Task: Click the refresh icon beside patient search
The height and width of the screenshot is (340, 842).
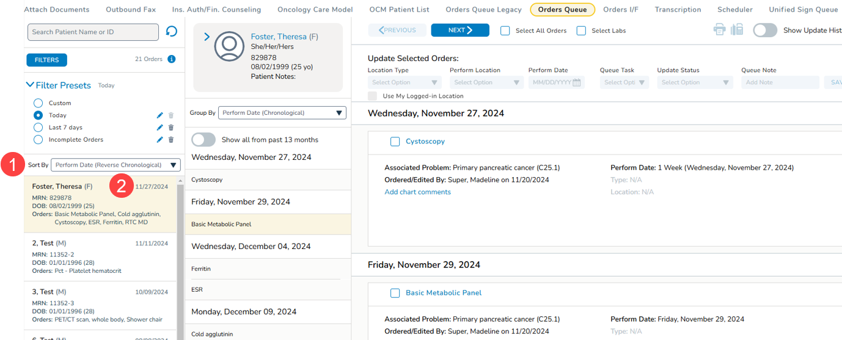Action: click(172, 31)
